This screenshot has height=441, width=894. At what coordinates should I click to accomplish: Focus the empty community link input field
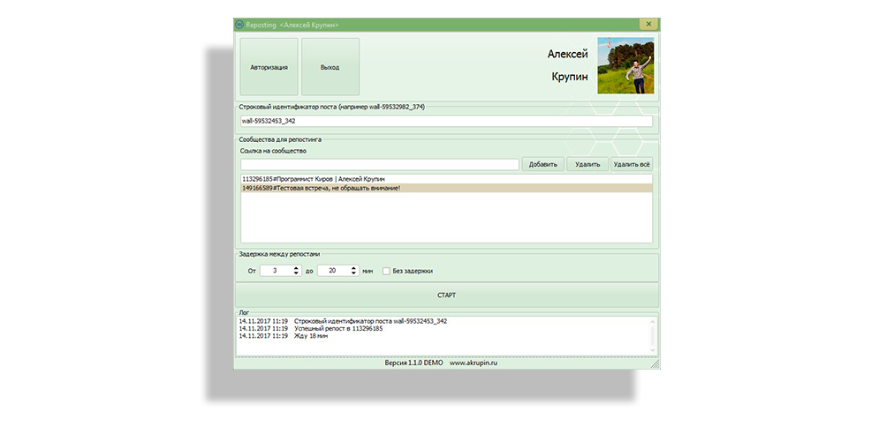380,164
